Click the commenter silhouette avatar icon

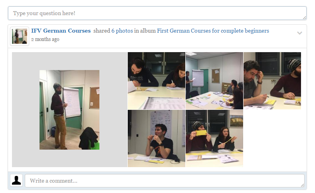click(16, 180)
